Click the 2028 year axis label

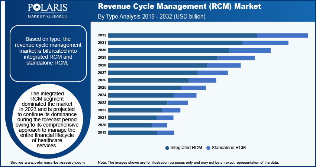tap(102, 65)
